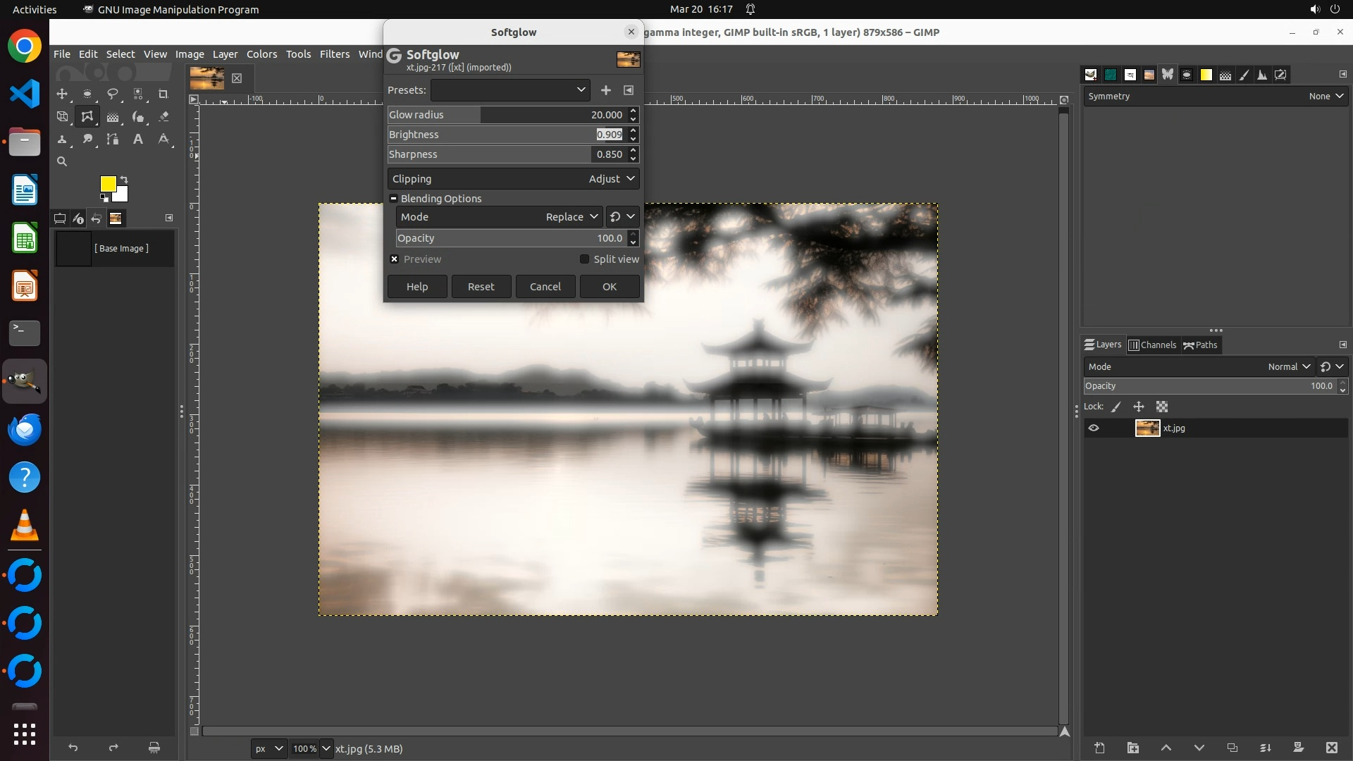Enable Split view checkbox
The width and height of the screenshot is (1353, 761).
[x=584, y=259]
